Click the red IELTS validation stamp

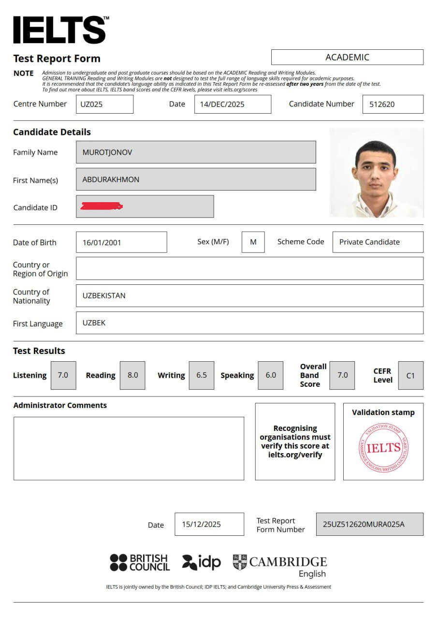383,448
